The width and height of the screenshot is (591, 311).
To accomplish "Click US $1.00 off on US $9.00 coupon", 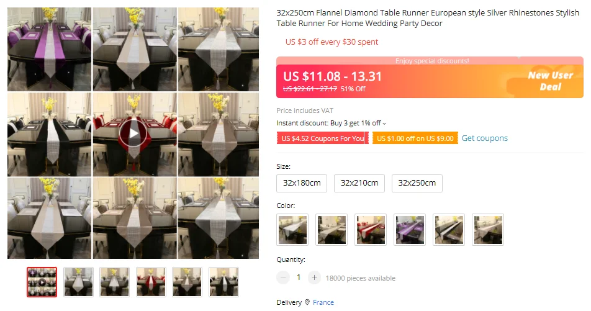I will coord(415,138).
